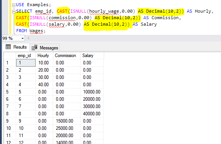
Task: Select the Hourly value 40.00
Action: [x=44, y=85]
